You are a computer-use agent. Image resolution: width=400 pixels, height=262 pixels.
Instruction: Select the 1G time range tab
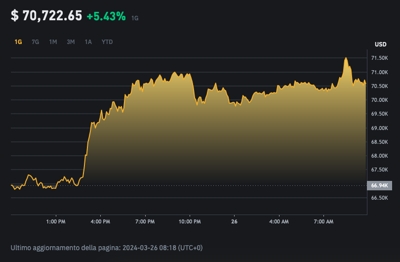pos(18,42)
